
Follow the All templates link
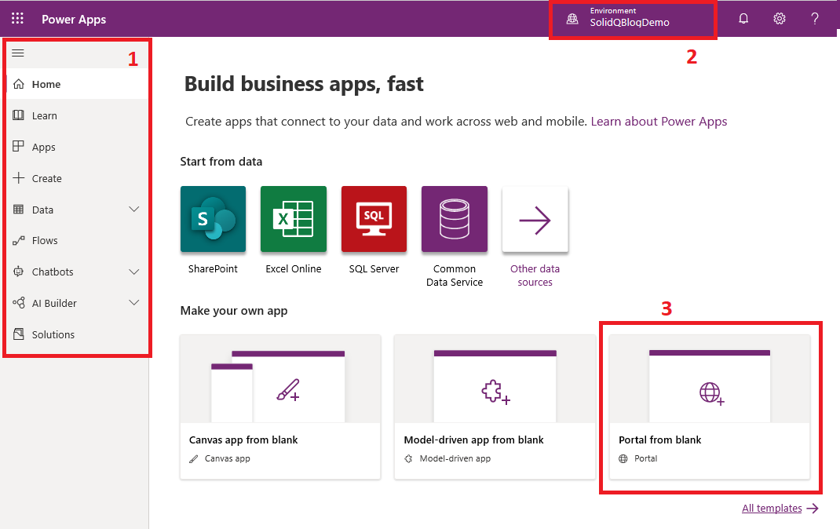pyautogui.click(x=772, y=508)
